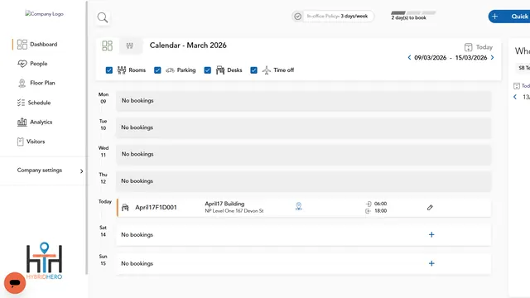
Task: Click the Calendar - March 2026 title
Action: point(188,46)
